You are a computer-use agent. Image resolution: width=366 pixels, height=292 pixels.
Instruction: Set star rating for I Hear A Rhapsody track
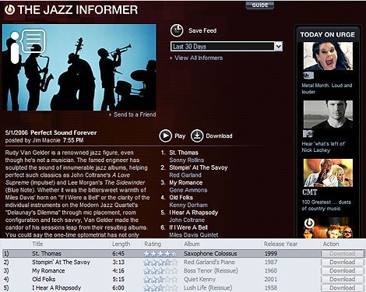(160, 288)
